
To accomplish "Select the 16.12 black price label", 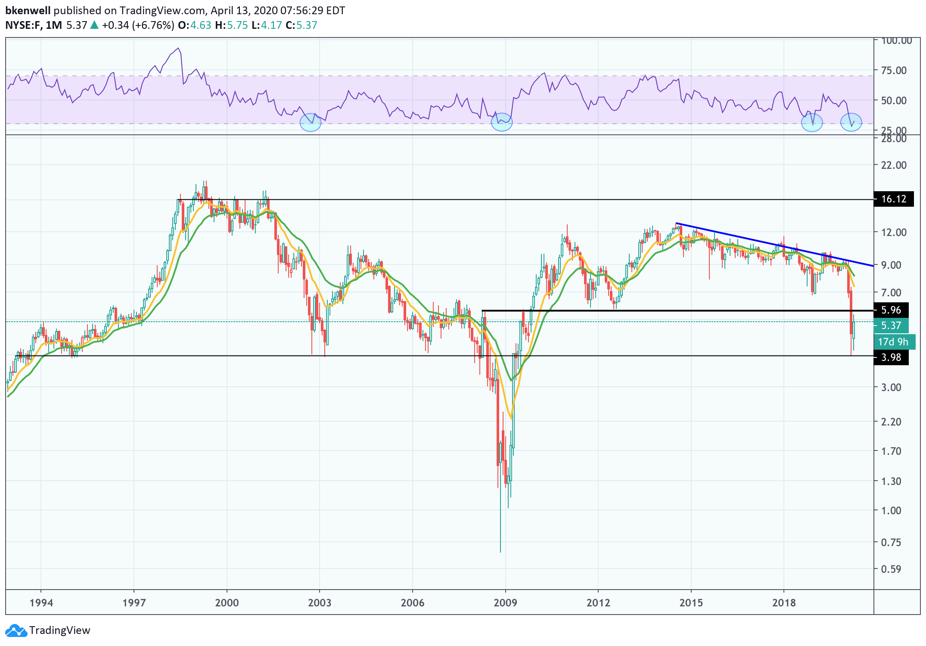I will click(893, 199).
